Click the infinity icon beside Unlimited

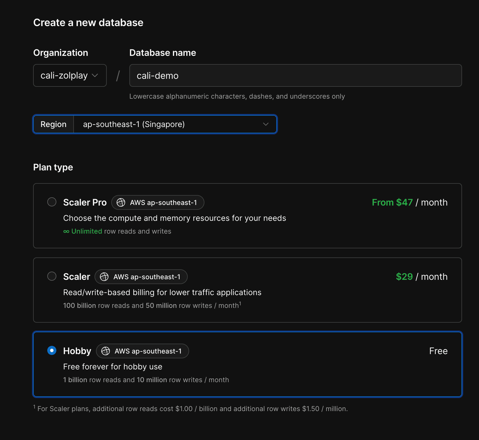click(66, 232)
